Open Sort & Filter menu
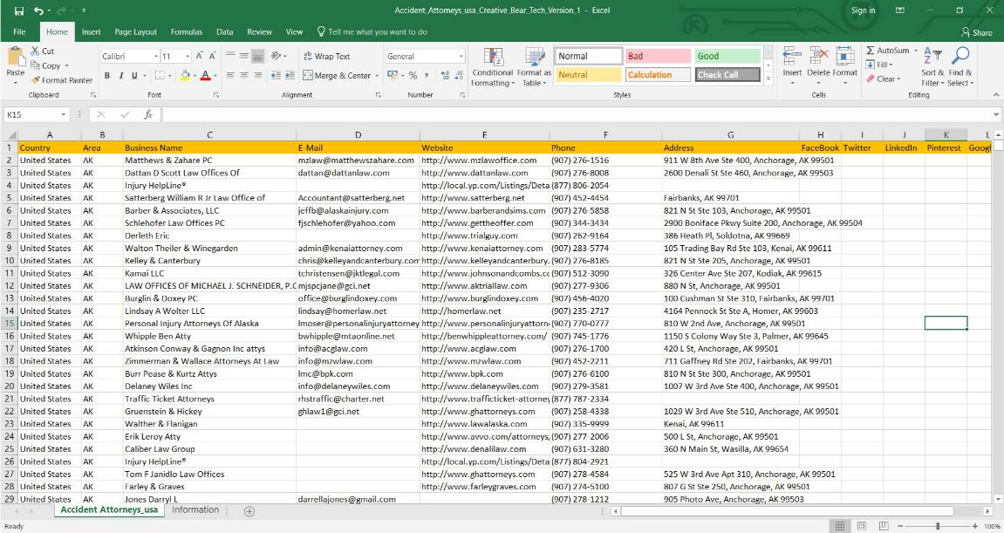Viewport: 1004px width, 533px height. (x=932, y=66)
